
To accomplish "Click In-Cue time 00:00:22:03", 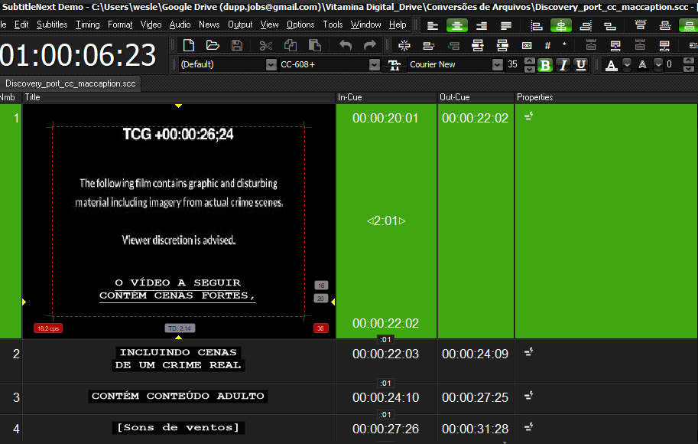I will 385,354.
